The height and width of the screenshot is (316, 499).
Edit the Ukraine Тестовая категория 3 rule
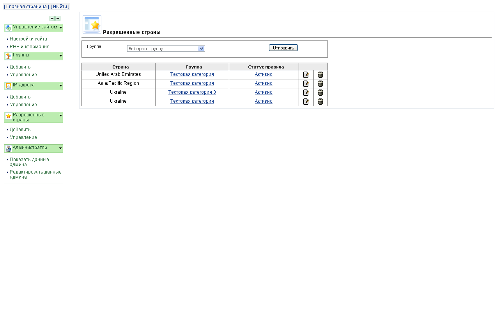point(306,93)
